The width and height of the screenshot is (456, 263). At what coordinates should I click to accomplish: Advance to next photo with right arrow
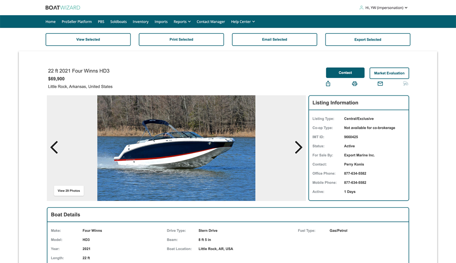(x=299, y=147)
